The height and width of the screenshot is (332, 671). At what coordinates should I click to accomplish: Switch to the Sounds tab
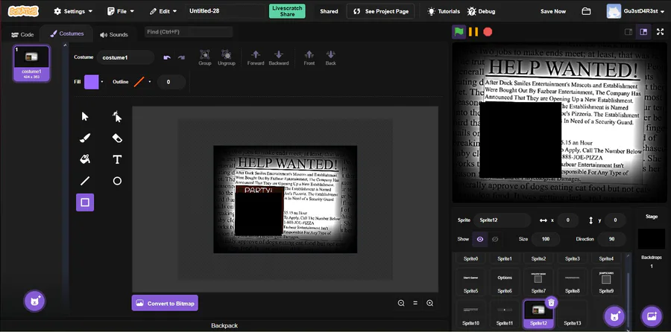(114, 34)
